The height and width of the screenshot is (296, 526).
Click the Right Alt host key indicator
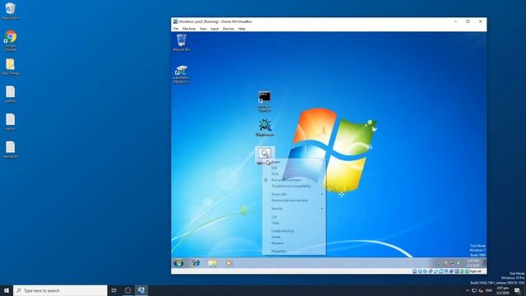point(476,271)
